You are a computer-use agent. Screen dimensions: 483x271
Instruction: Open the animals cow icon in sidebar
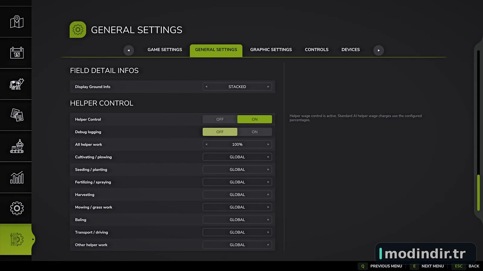pyautogui.click(x=17, y=84)
